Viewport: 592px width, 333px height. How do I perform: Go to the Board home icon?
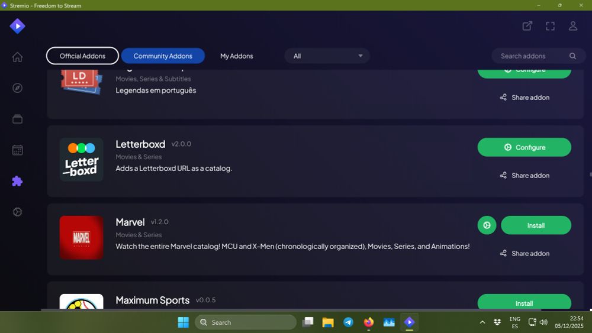[x=17, y=57]
